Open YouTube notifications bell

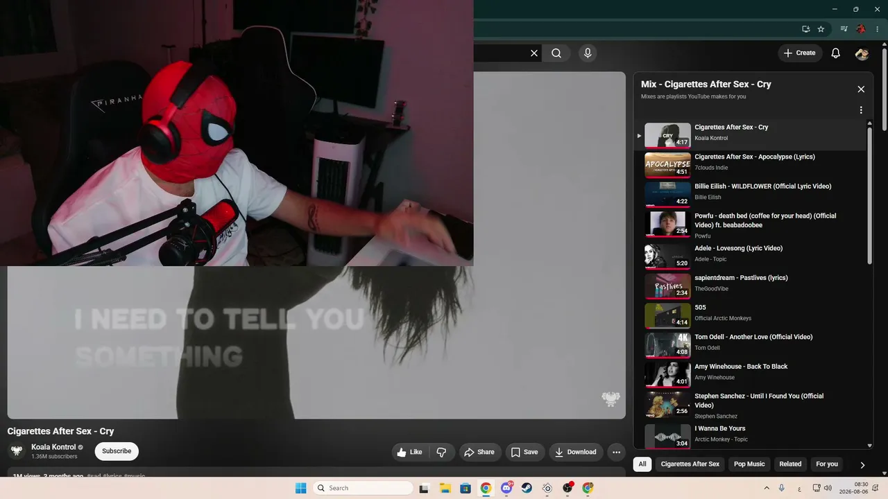836,53
